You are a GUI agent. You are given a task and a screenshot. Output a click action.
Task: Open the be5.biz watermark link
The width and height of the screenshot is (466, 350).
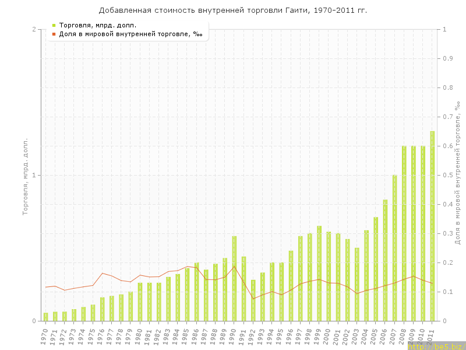point(436,346)
